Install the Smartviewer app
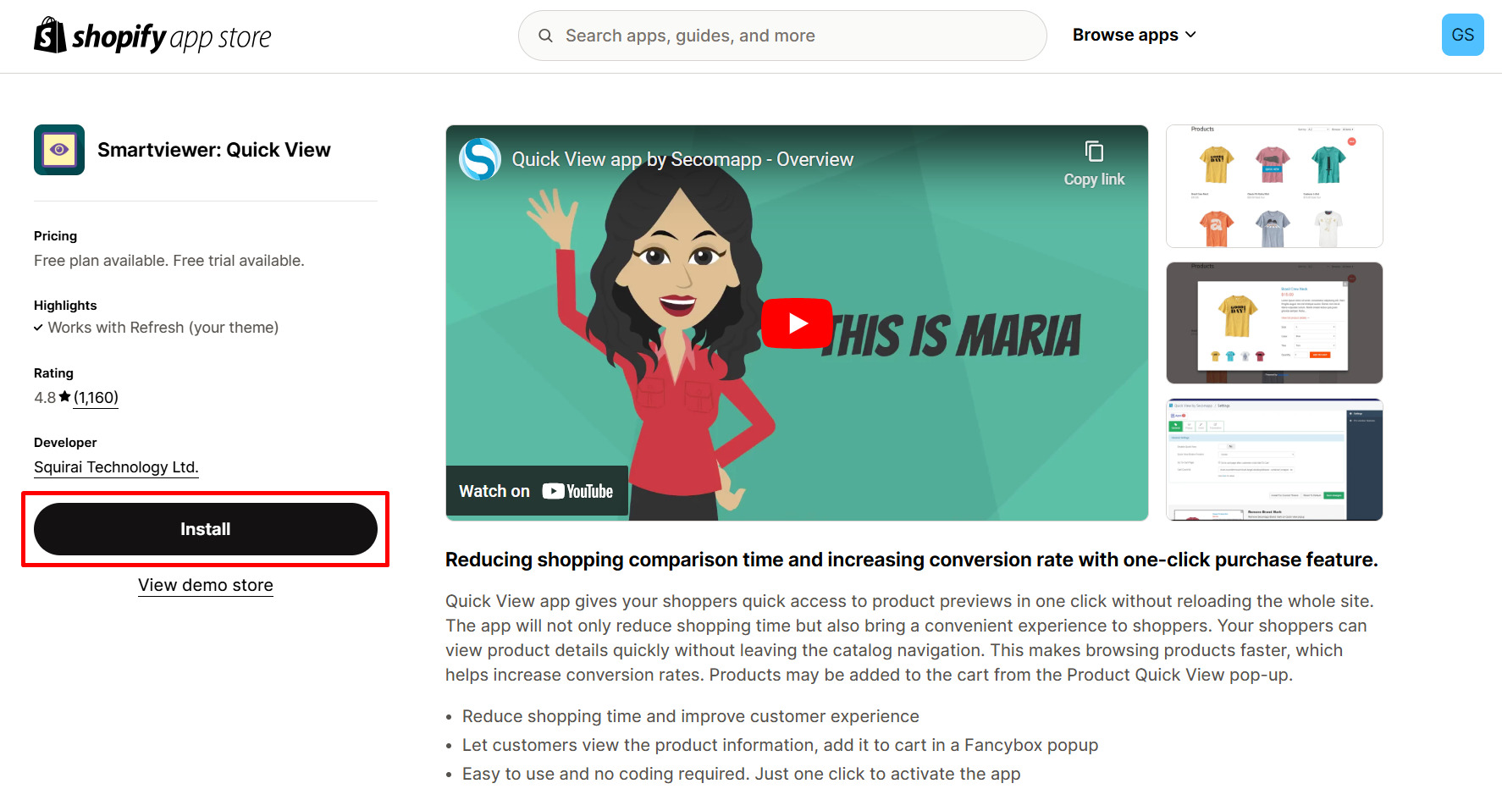The width and height of the screenshot is (1502, 800). pyautogui.click(x=206, y=529)
